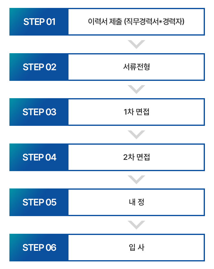Click the 직무경력서 text in step one
Viewport: 214px width, 269px height.
[x=142, y=22]
